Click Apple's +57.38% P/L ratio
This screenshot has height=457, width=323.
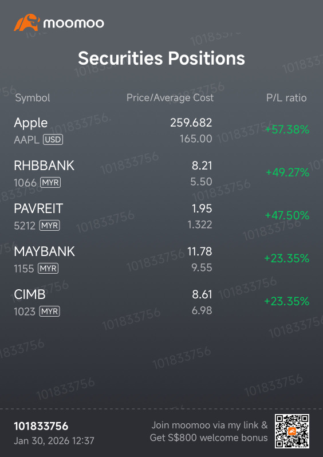coord(287,129)
